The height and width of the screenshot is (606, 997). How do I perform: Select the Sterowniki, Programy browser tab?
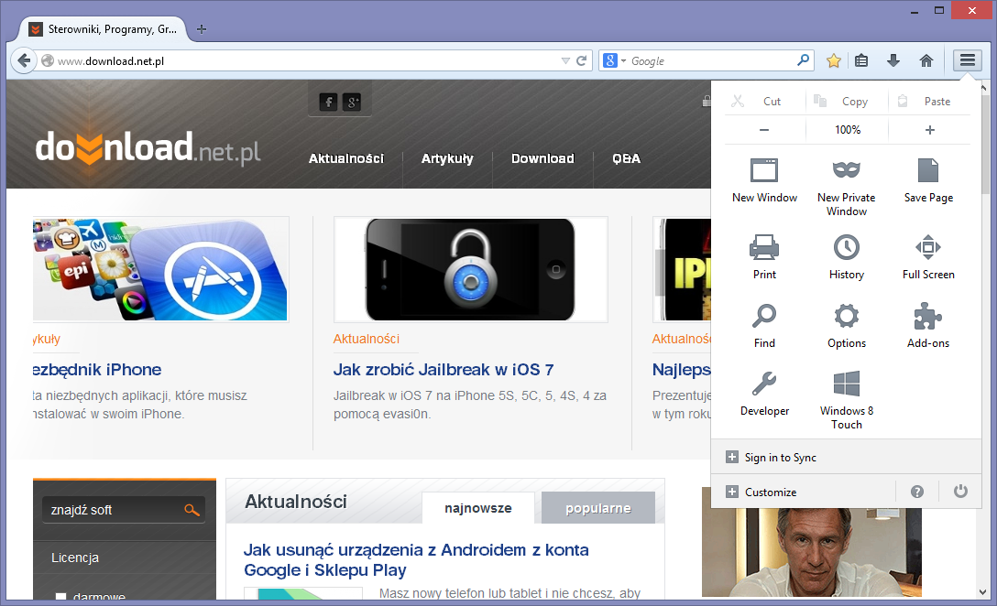(x=104, y=29)
